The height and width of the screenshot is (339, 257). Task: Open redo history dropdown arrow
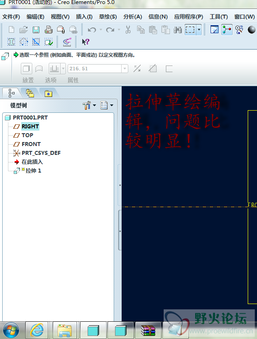coord(119,30)
